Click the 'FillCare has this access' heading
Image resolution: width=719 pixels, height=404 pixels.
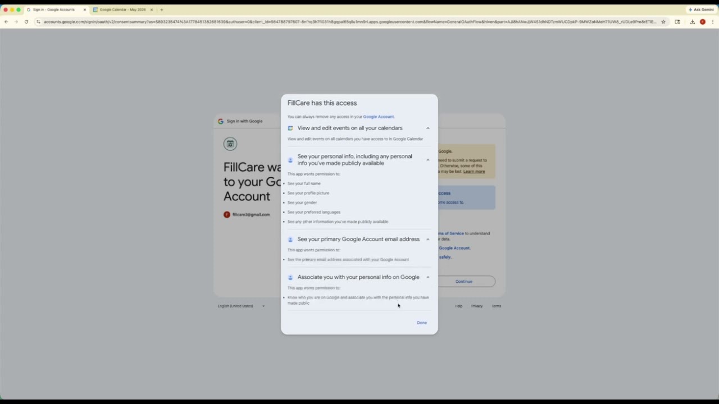pos(322,103)
